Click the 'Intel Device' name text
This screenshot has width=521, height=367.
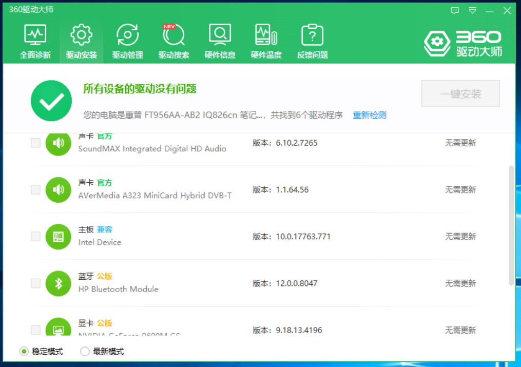pos(100,242)
